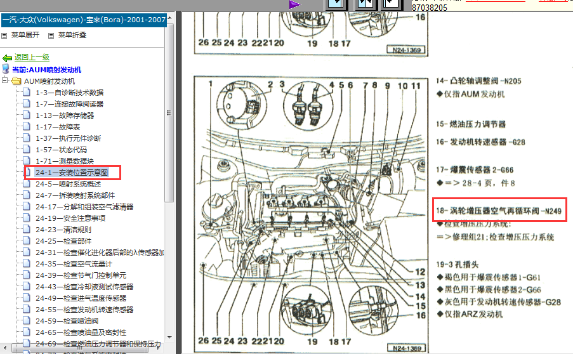Click the 菜单折叠 list icon
573x354 pixels.
click(51, 36)
